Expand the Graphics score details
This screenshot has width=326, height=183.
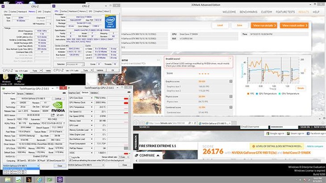click(x=231, y=81)
